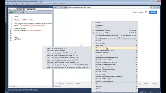Open the Редактировать menu
Screen dimensions: 166x93
coord(16,4)
